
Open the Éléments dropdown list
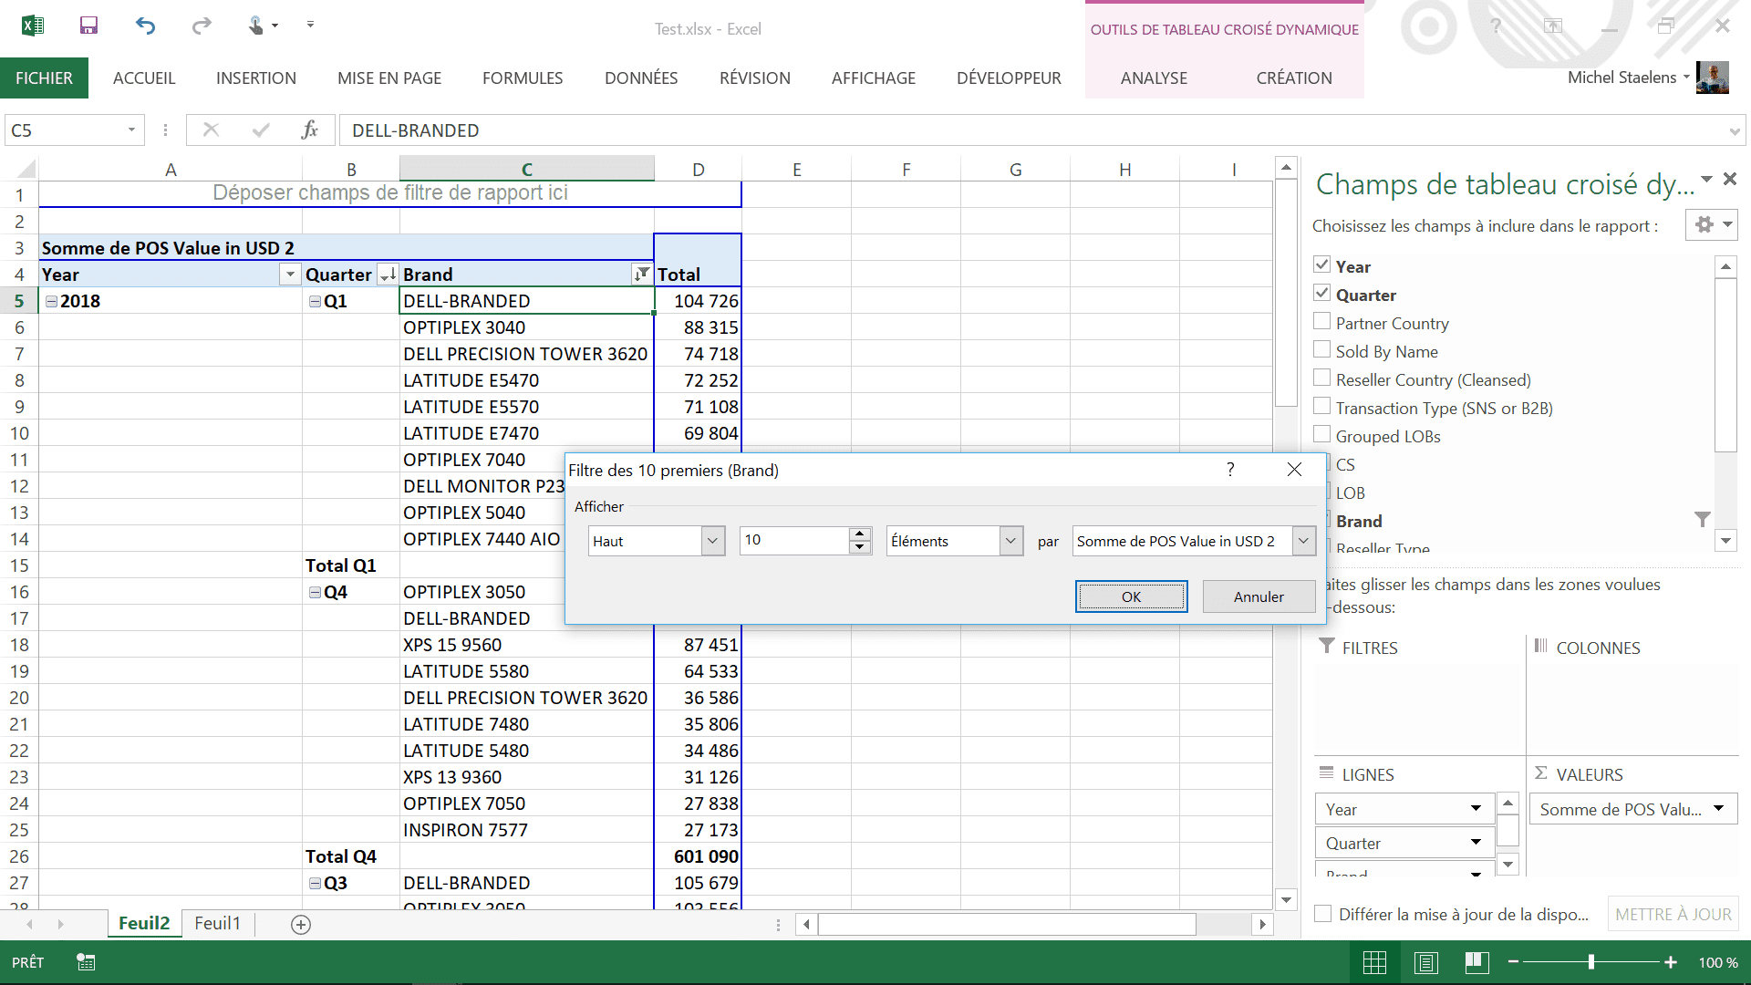pyautogui.click(x=1010, y=541)
